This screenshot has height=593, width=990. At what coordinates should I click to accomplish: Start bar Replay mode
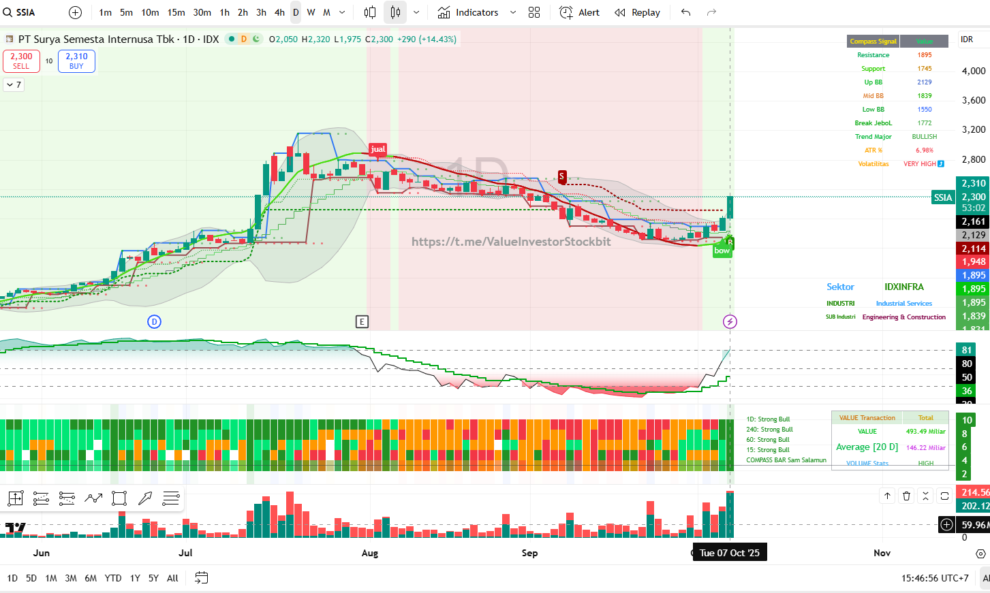638,12
